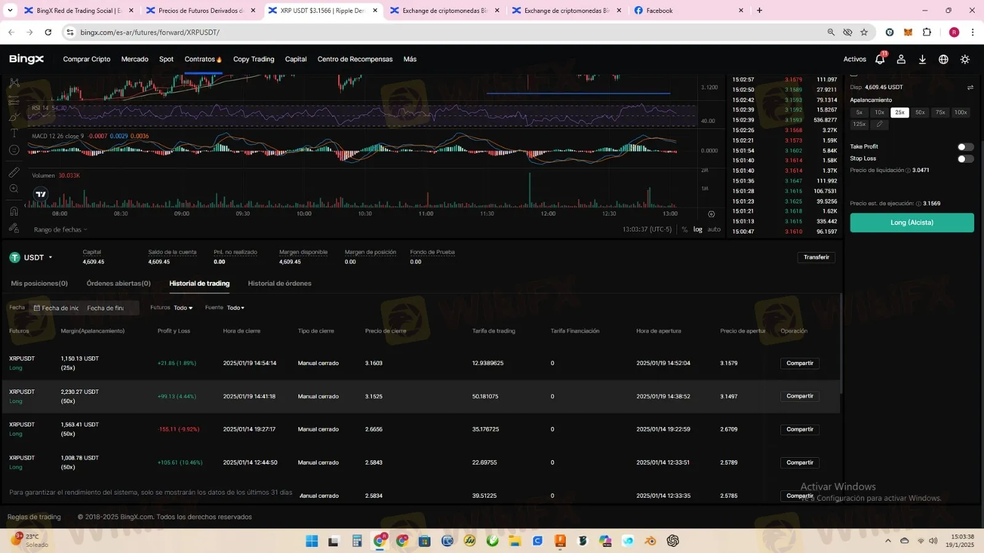Click the browser address bar

tap(449, 32)
